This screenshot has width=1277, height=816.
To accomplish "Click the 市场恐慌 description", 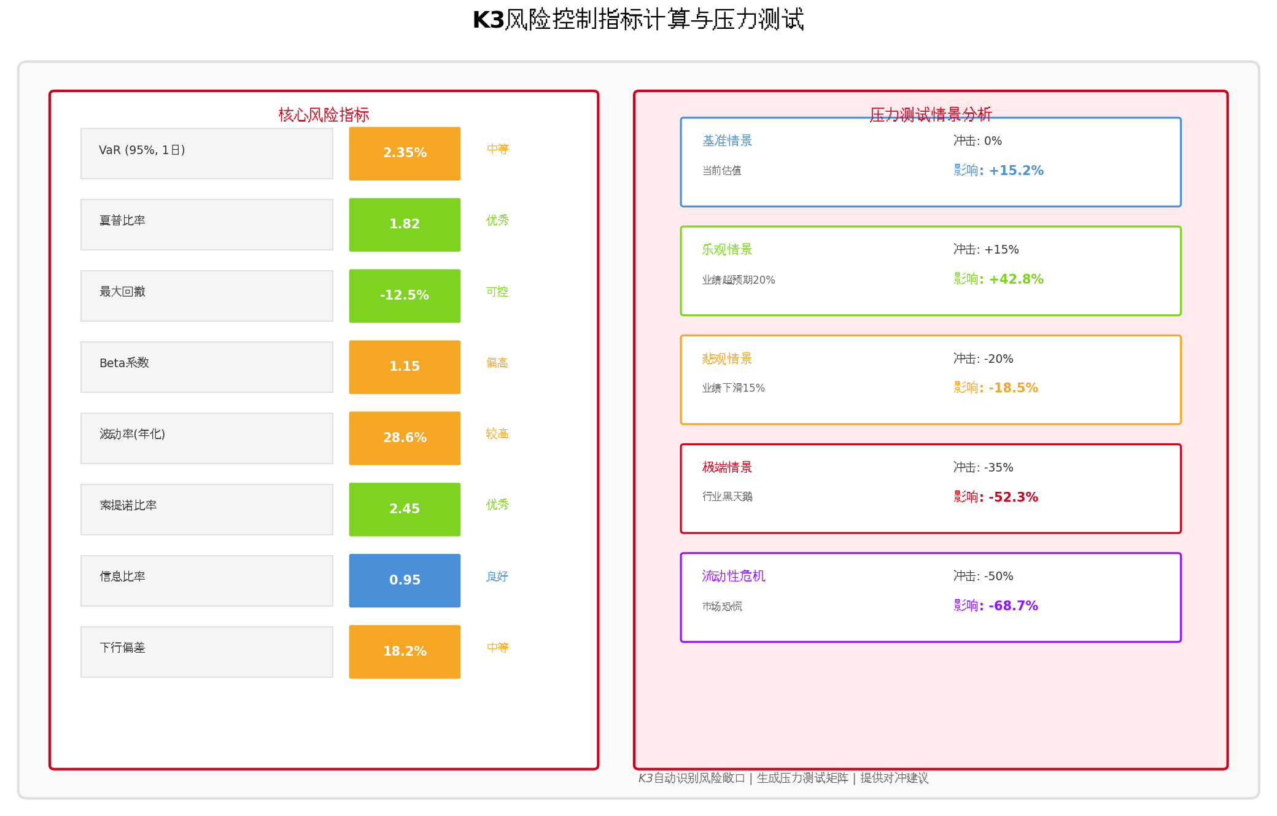I will tap(722, 607).
